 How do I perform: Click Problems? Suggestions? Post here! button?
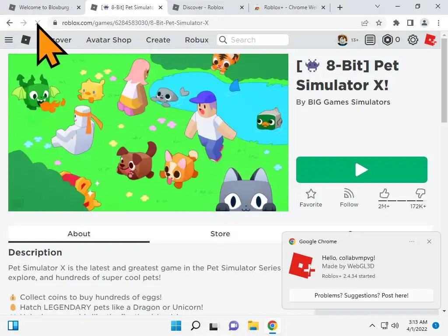361,295
